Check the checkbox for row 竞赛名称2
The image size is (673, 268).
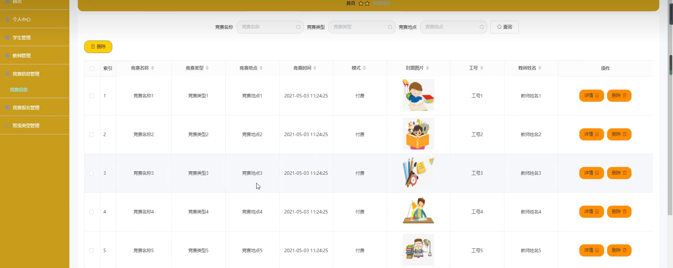[92, 134]
